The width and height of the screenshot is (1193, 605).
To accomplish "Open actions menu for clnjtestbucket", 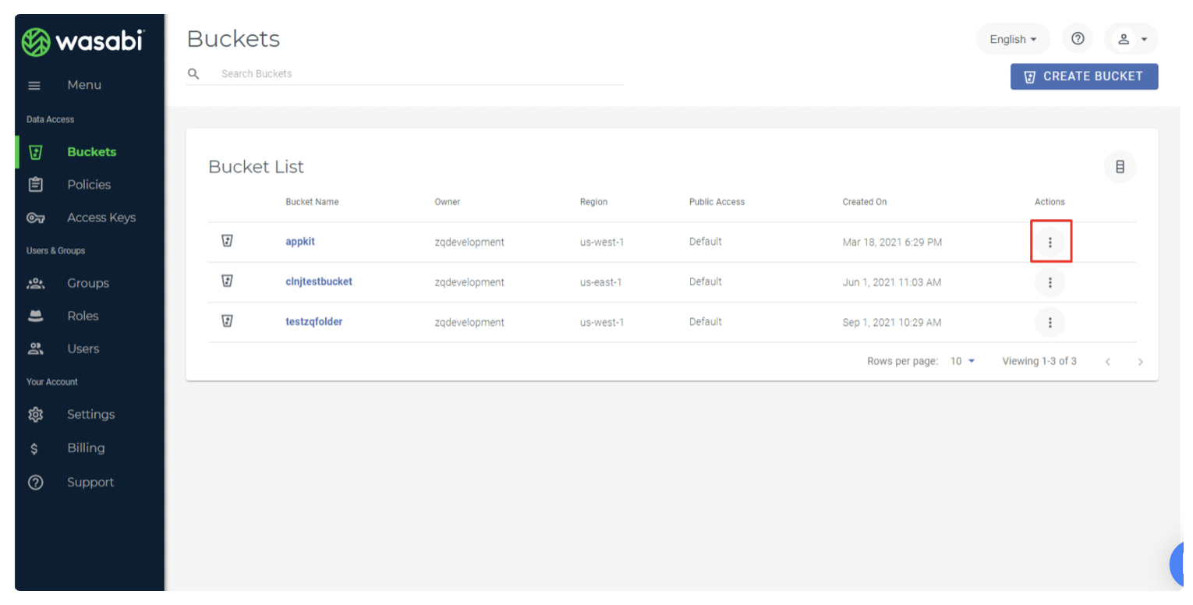I will coord(1050,282).
